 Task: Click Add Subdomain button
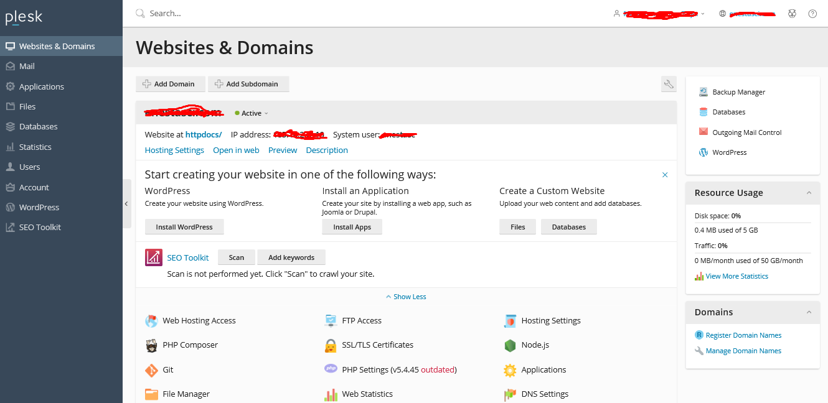point(248,84)
